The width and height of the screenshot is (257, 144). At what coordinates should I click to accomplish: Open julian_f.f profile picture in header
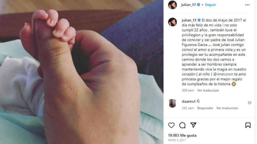(x=172, y=5)
